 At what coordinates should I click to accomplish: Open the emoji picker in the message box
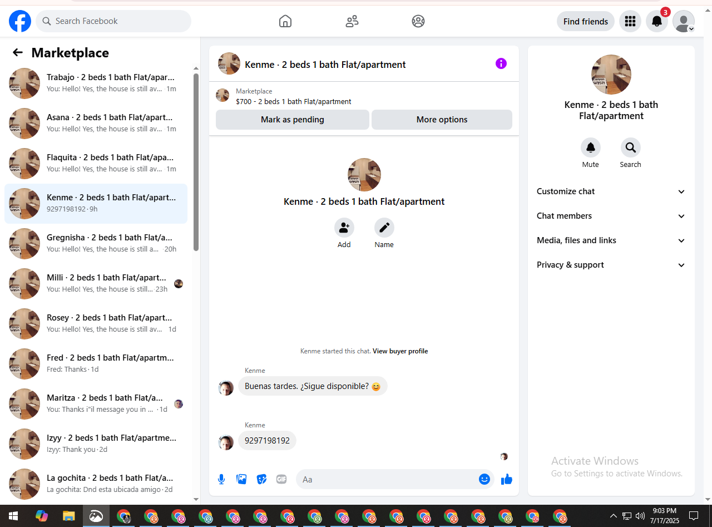(484, 479)
